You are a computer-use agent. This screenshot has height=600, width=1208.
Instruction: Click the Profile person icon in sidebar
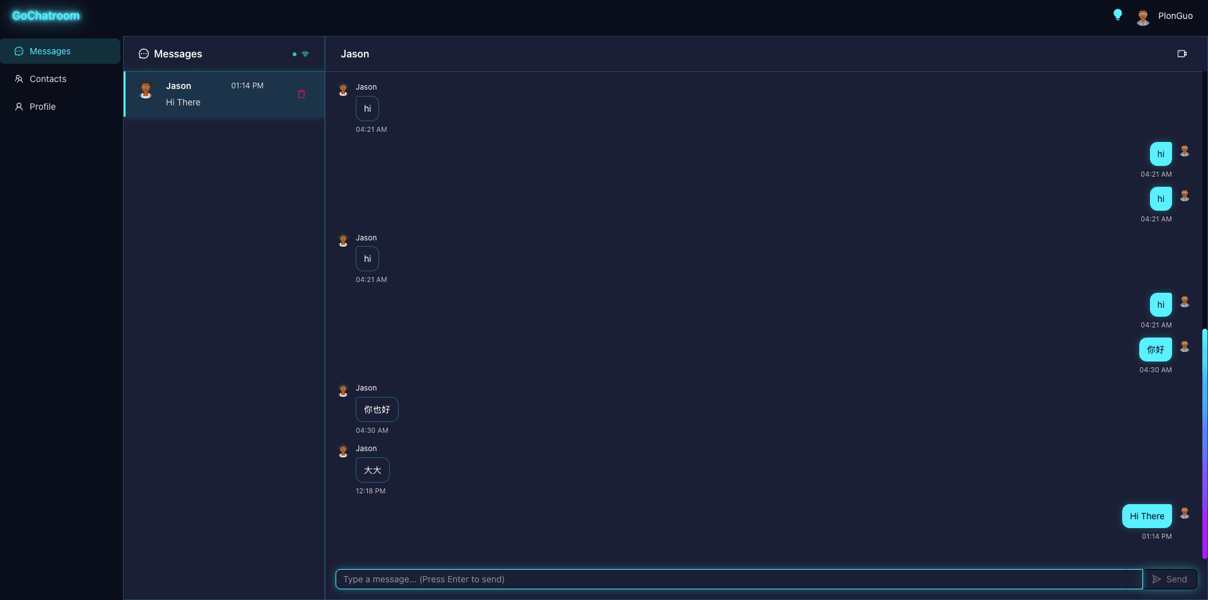tap(19, 107)
